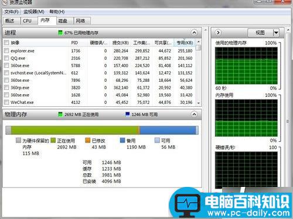Check the 360se.exe PID 5788 box

pyautogui.click(x=6, y=65)
